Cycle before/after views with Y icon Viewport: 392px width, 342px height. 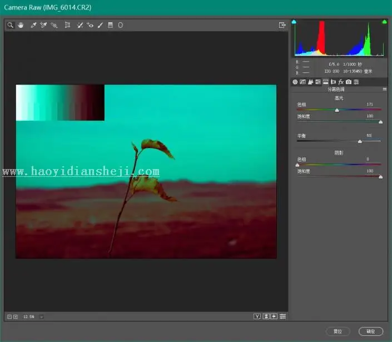(x=257, y=316)
